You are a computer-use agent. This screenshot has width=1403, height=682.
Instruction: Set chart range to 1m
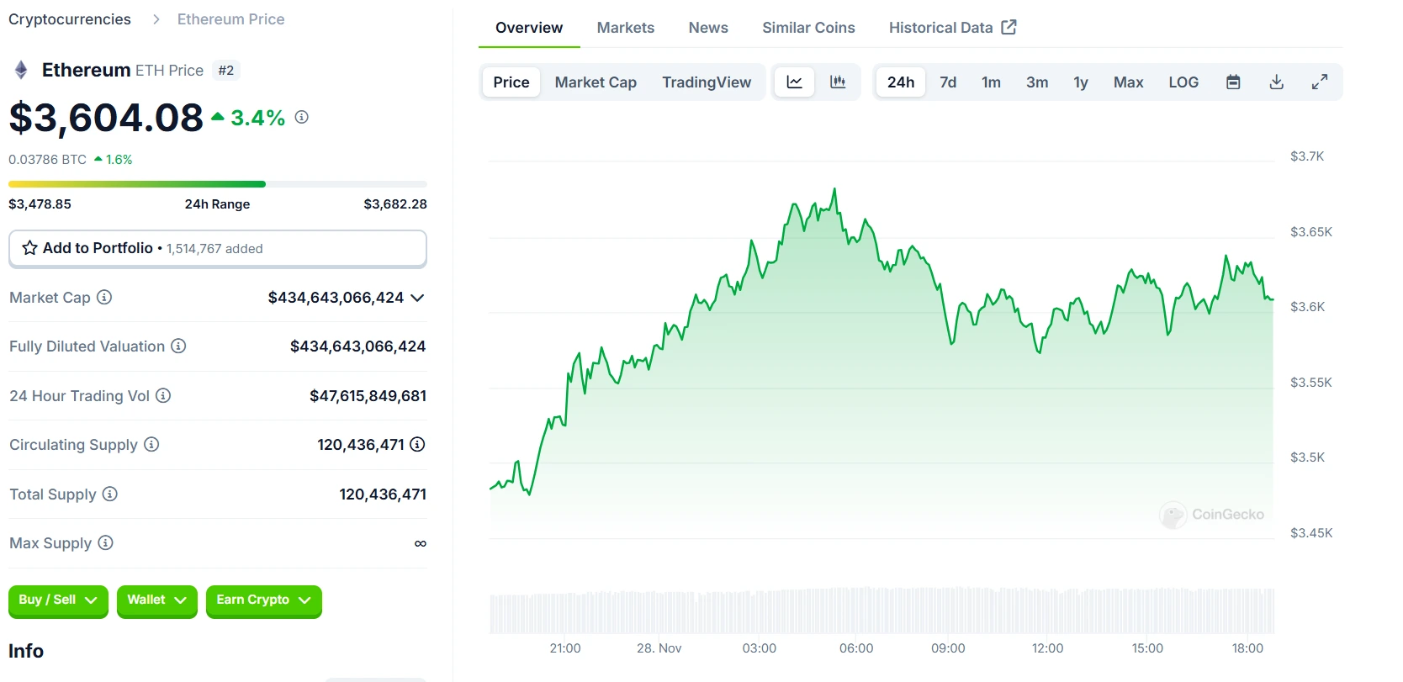991,82
